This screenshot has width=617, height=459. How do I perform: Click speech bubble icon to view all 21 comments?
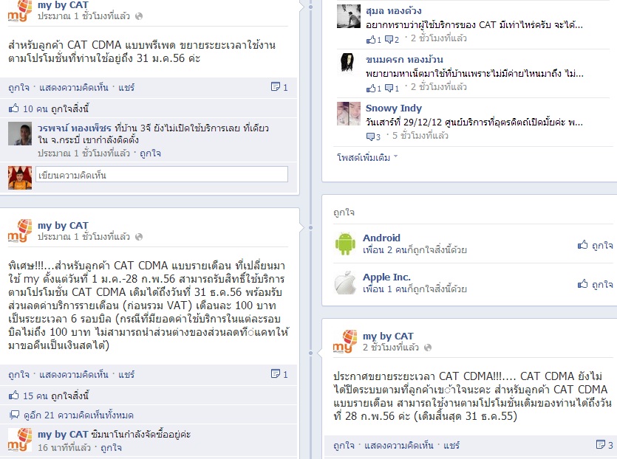(x=14, y=415)
